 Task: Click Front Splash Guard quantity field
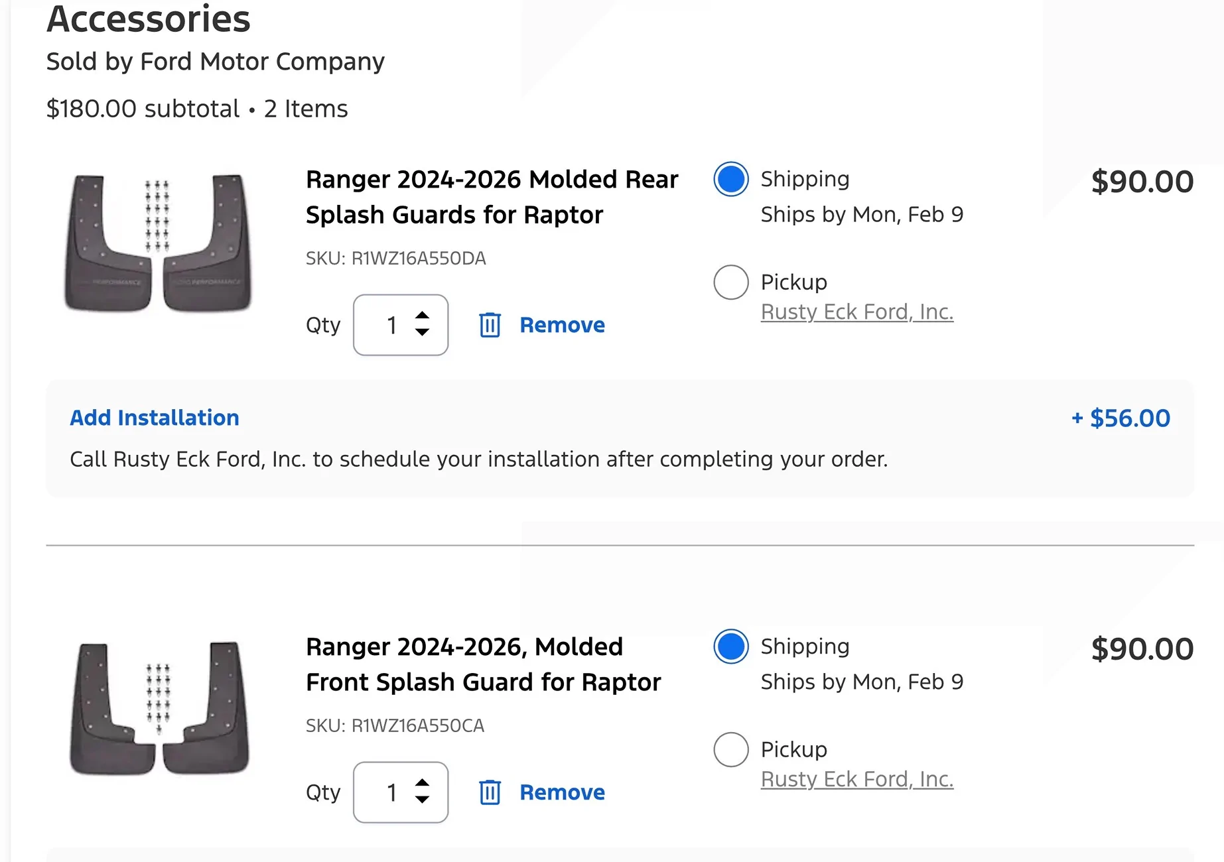[401, 792]
